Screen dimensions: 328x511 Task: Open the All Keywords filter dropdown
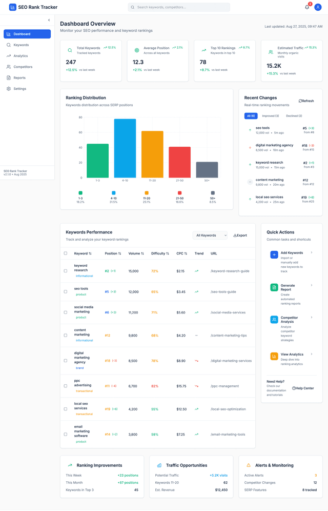coord(210,235)
